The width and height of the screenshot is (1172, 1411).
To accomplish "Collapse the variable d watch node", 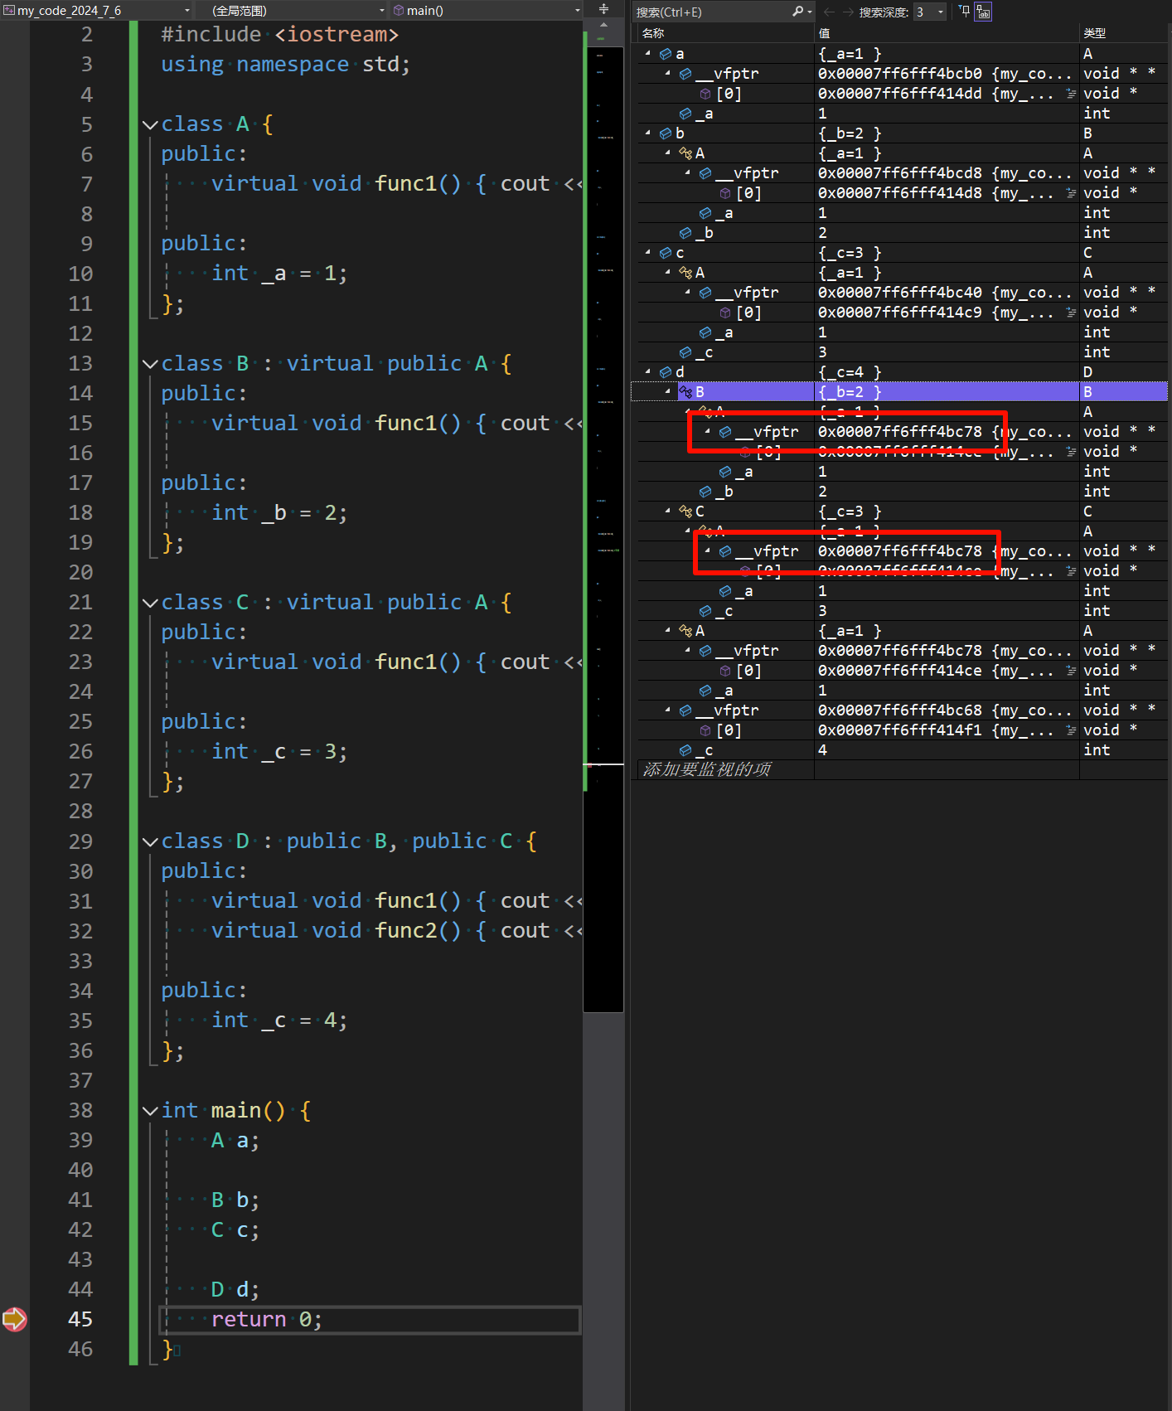I will 648,371.
